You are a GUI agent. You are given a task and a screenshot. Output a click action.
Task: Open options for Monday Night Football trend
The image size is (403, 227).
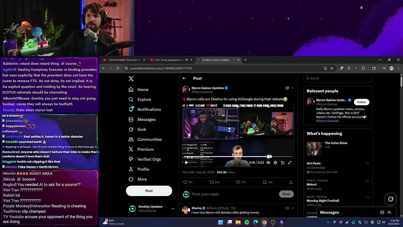pyautogui.click(x=367, y=197)
